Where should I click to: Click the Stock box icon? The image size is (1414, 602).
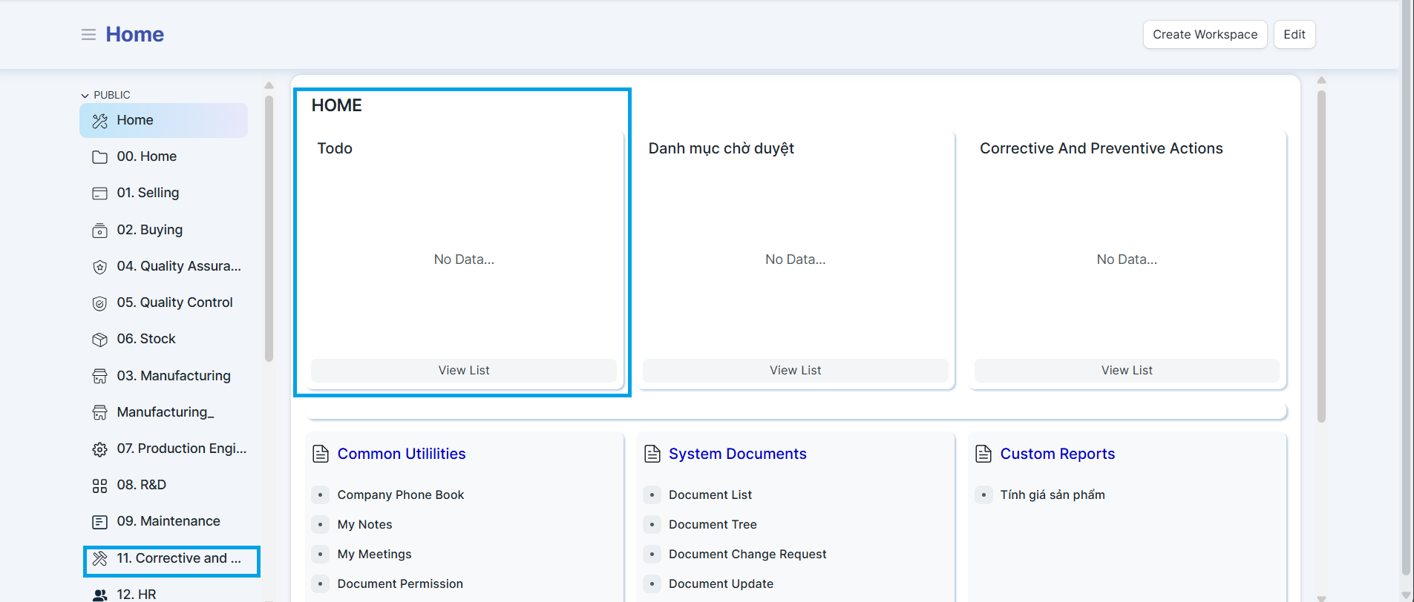point(99,340)
